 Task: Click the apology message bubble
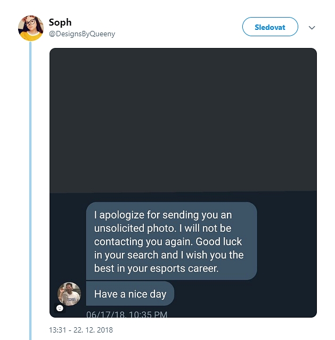pos(171,241)
